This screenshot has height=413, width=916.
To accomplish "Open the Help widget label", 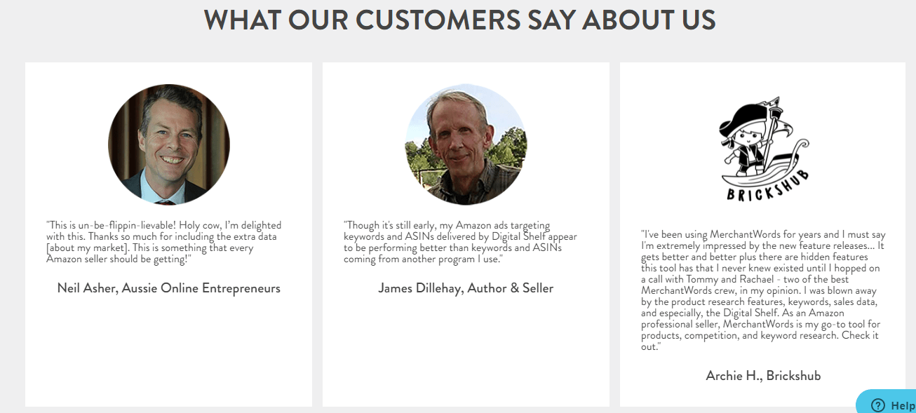I will click(902, 405).
